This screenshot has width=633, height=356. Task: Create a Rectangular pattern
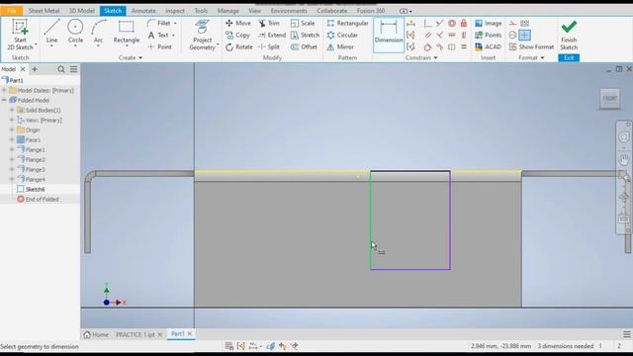[347, 23]
